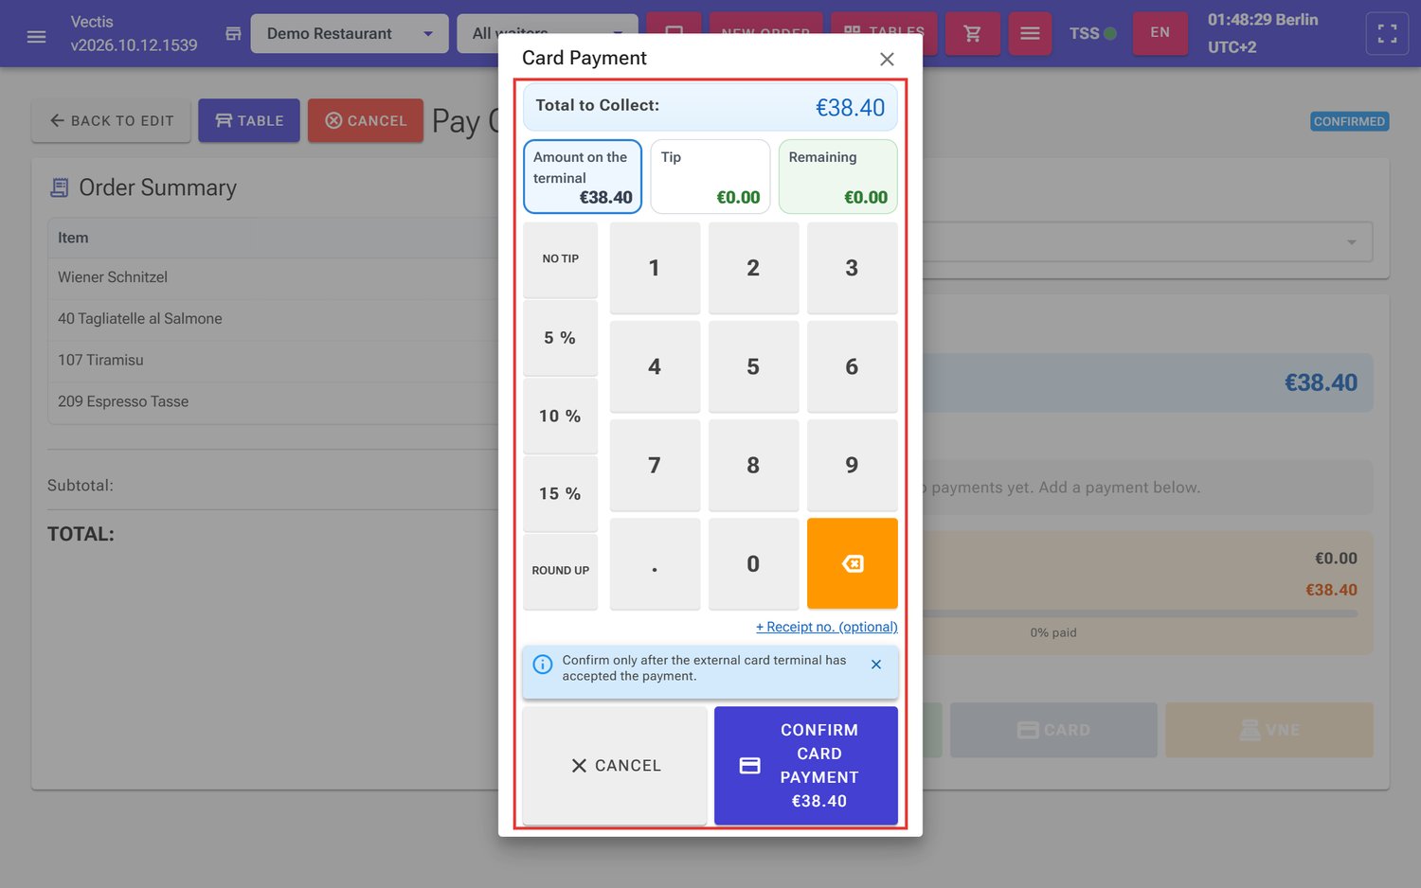The image size is (1421, 888).
Task: Confirm card payment of €38.40
Action: click(x=806, y=766)
